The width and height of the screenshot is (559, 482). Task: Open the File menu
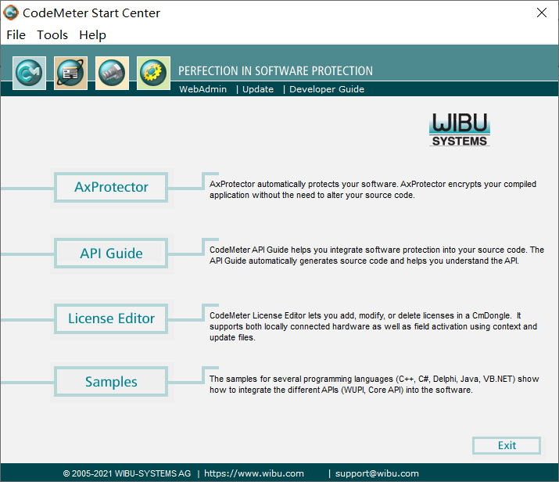[x=16, y=34]
